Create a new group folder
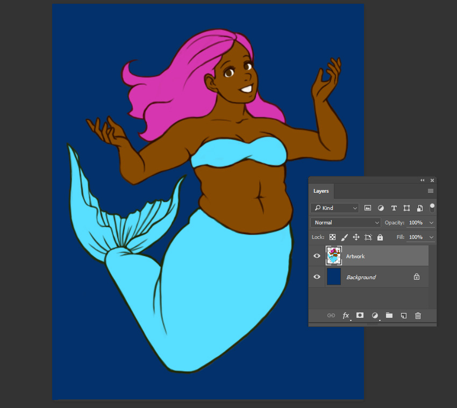 (x=389, y=315)
